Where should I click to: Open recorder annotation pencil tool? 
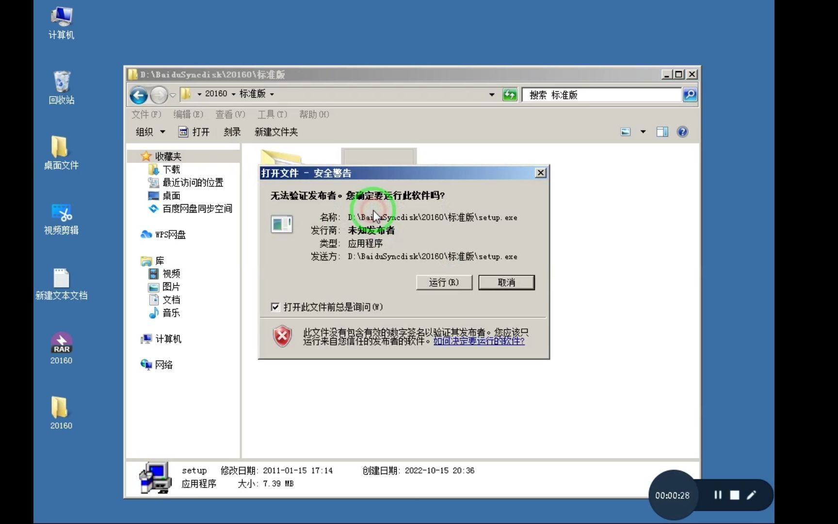[751, 495]
